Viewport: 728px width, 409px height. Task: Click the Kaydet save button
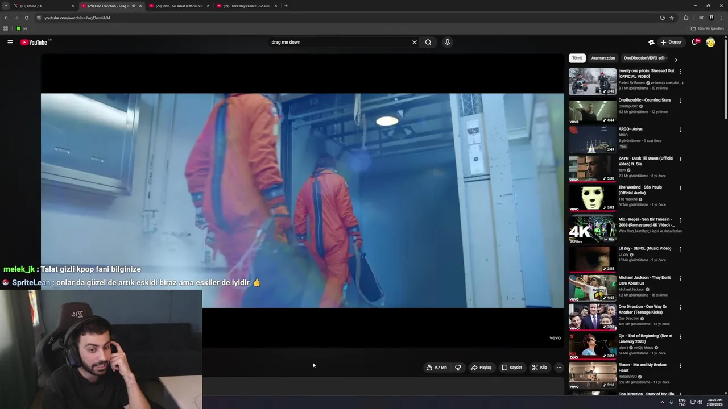(x=512, y=368)
